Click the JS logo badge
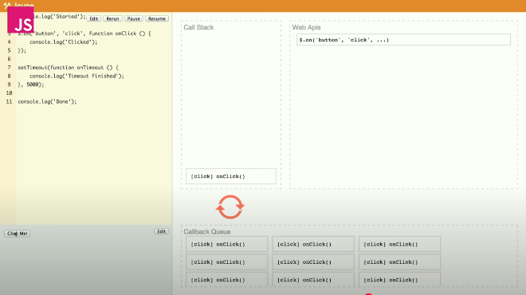Image resolution: width=526 pixels, height=295 pixels. coord(21,20)
